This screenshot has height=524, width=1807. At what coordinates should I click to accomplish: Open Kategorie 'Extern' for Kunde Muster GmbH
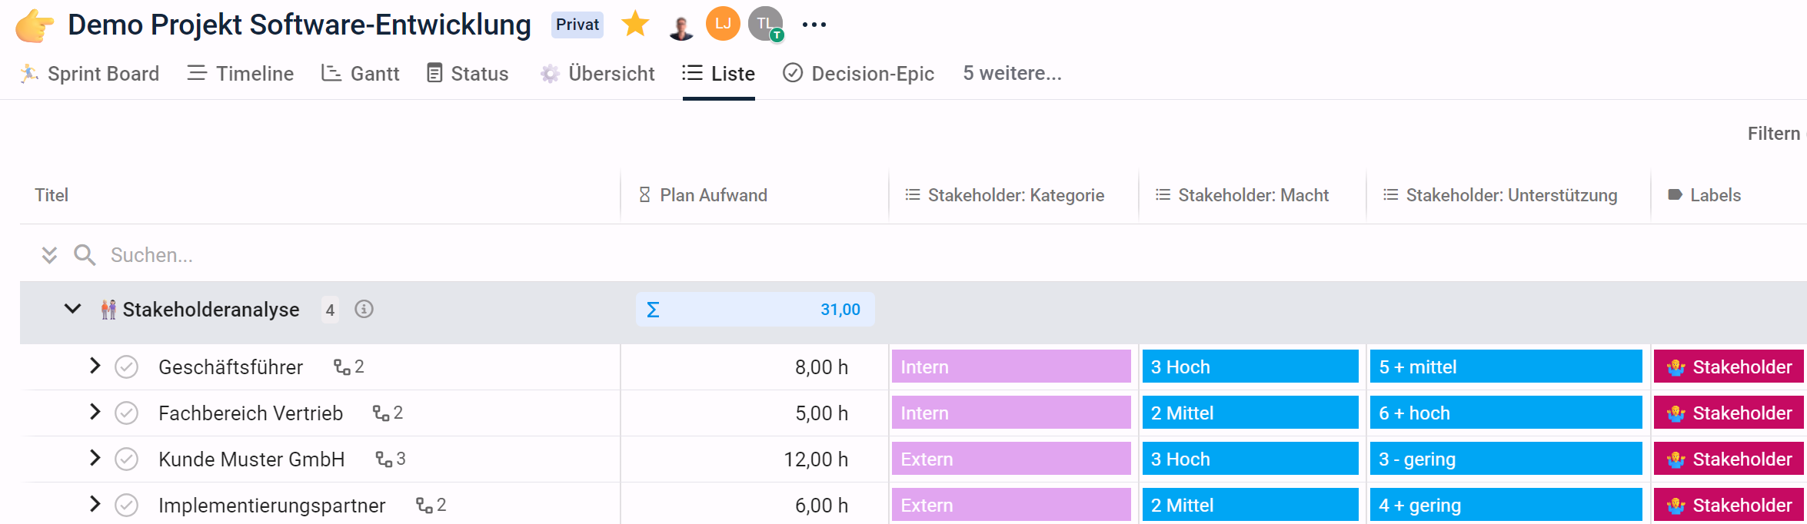point(1011,459)
